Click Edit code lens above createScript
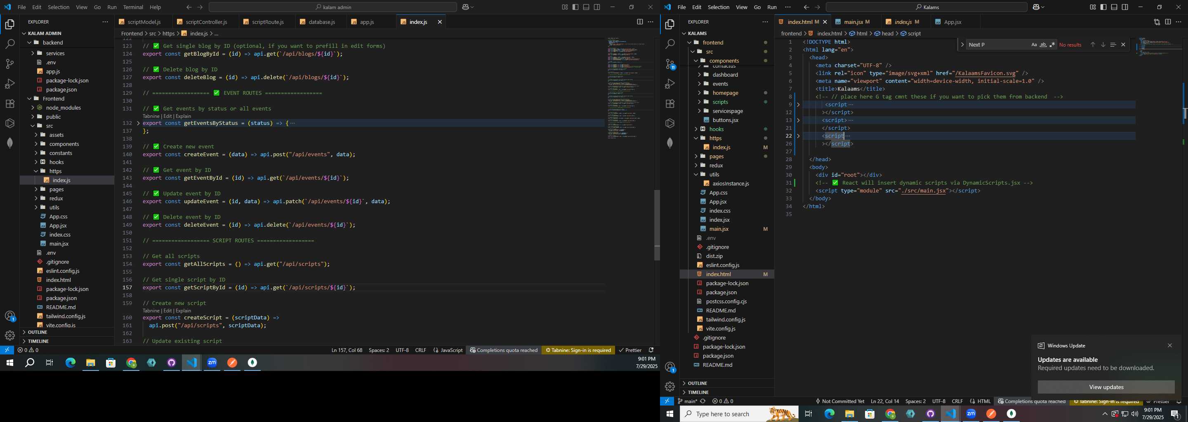 coord(168,310)
